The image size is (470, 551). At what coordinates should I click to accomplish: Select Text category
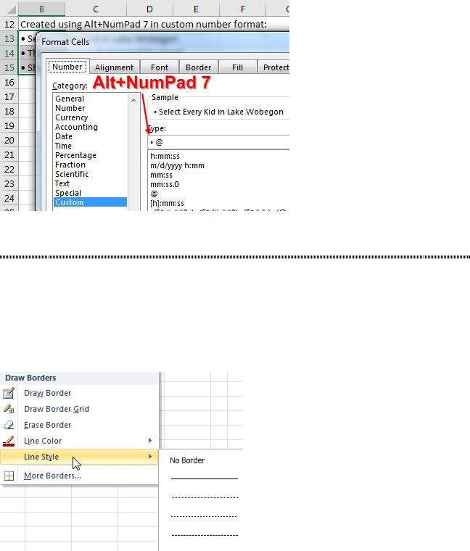point(91,183)
